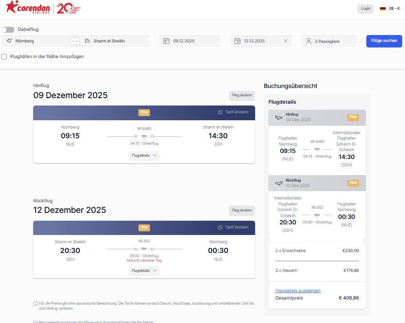Click the departure date calendar icon

pos(167,41)
